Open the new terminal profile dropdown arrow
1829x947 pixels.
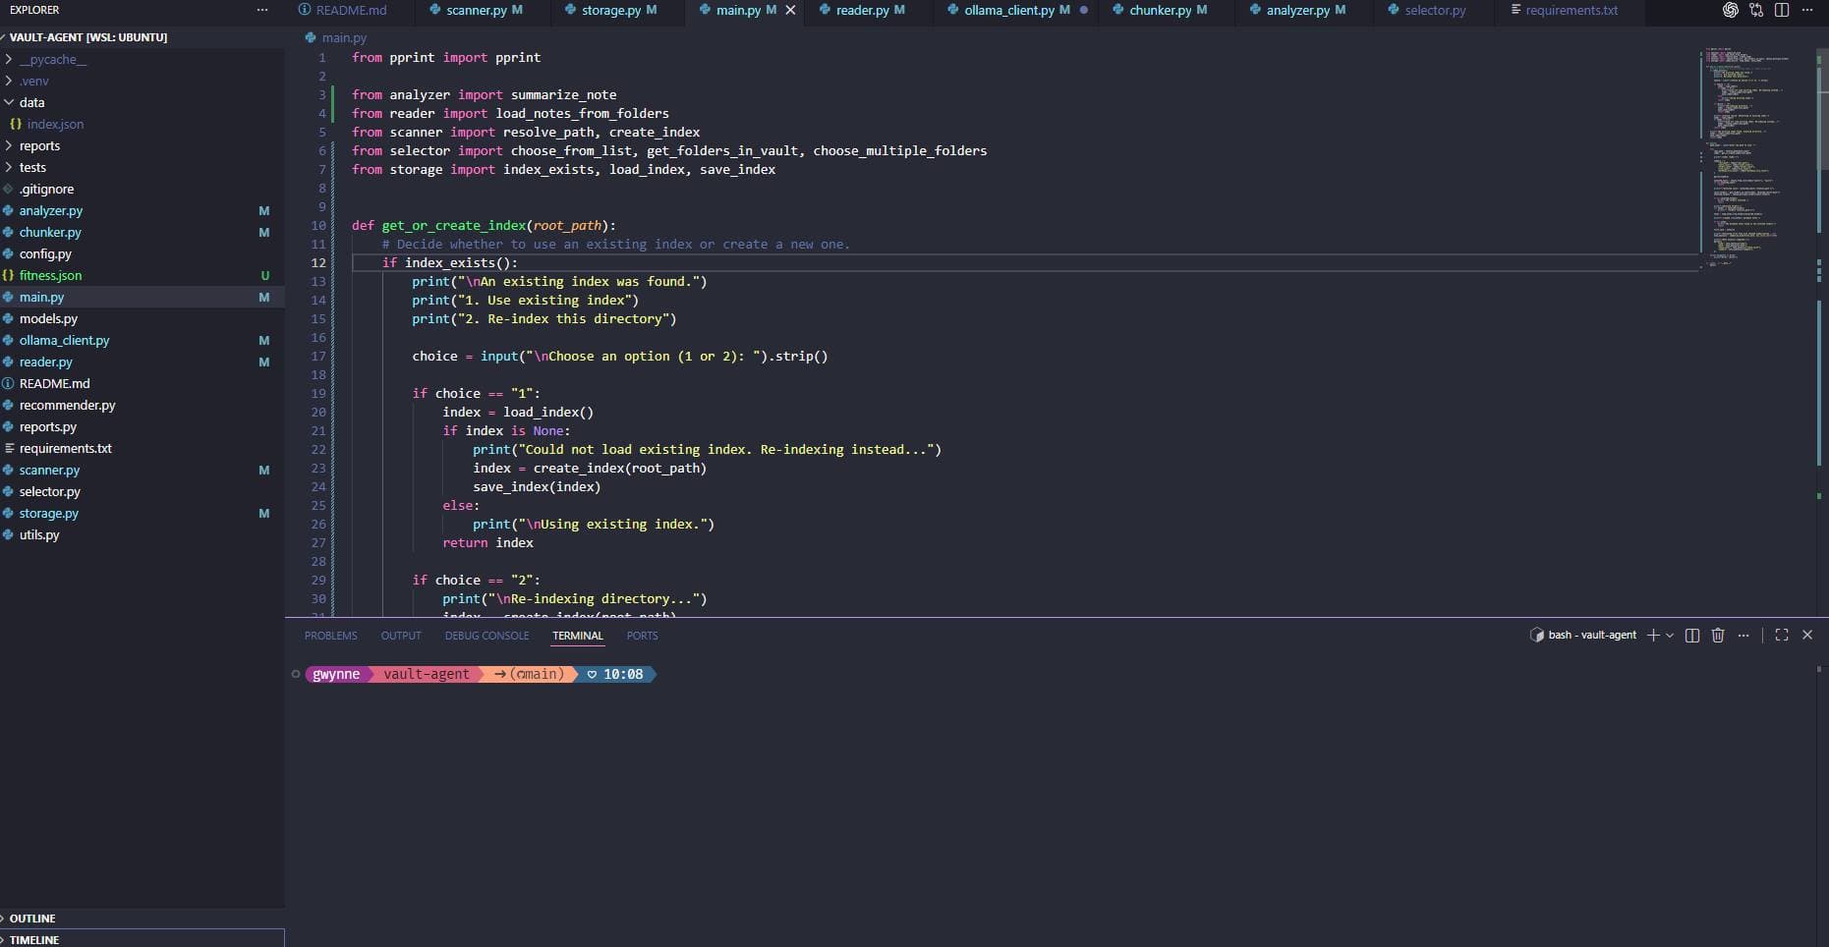point(1670,636)
